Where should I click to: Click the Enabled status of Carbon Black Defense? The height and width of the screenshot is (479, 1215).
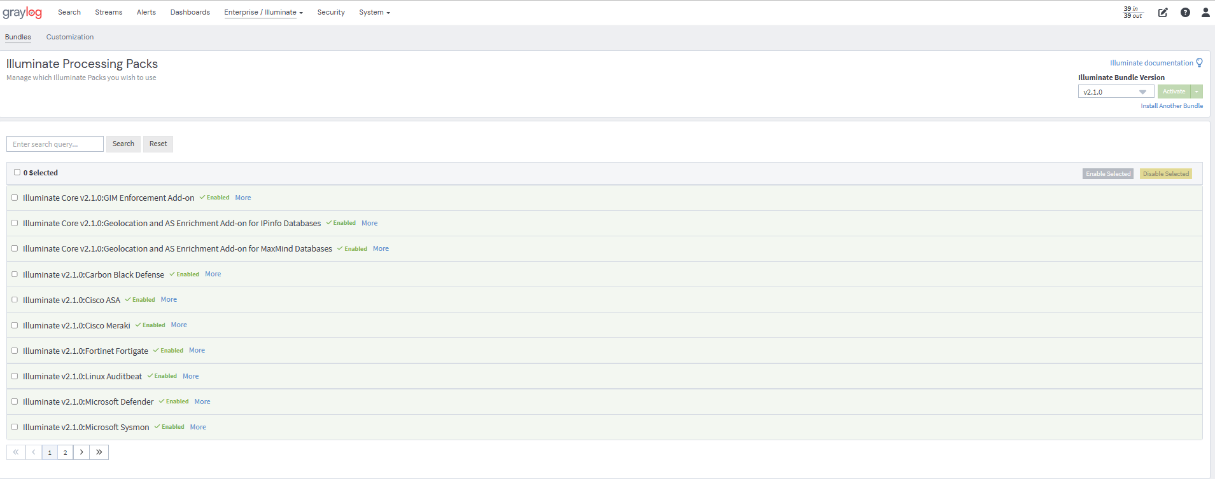click(185, 274)
